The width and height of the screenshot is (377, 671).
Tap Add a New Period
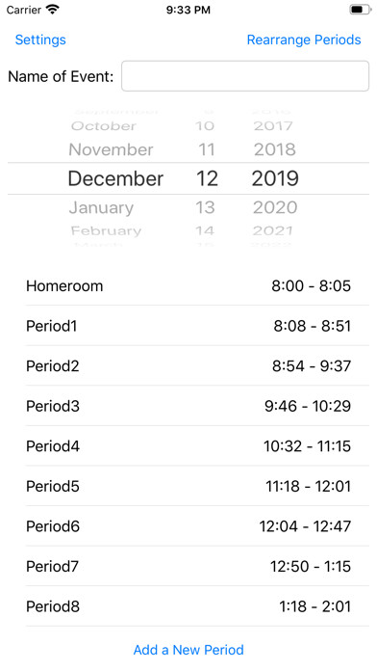point(188,650)
